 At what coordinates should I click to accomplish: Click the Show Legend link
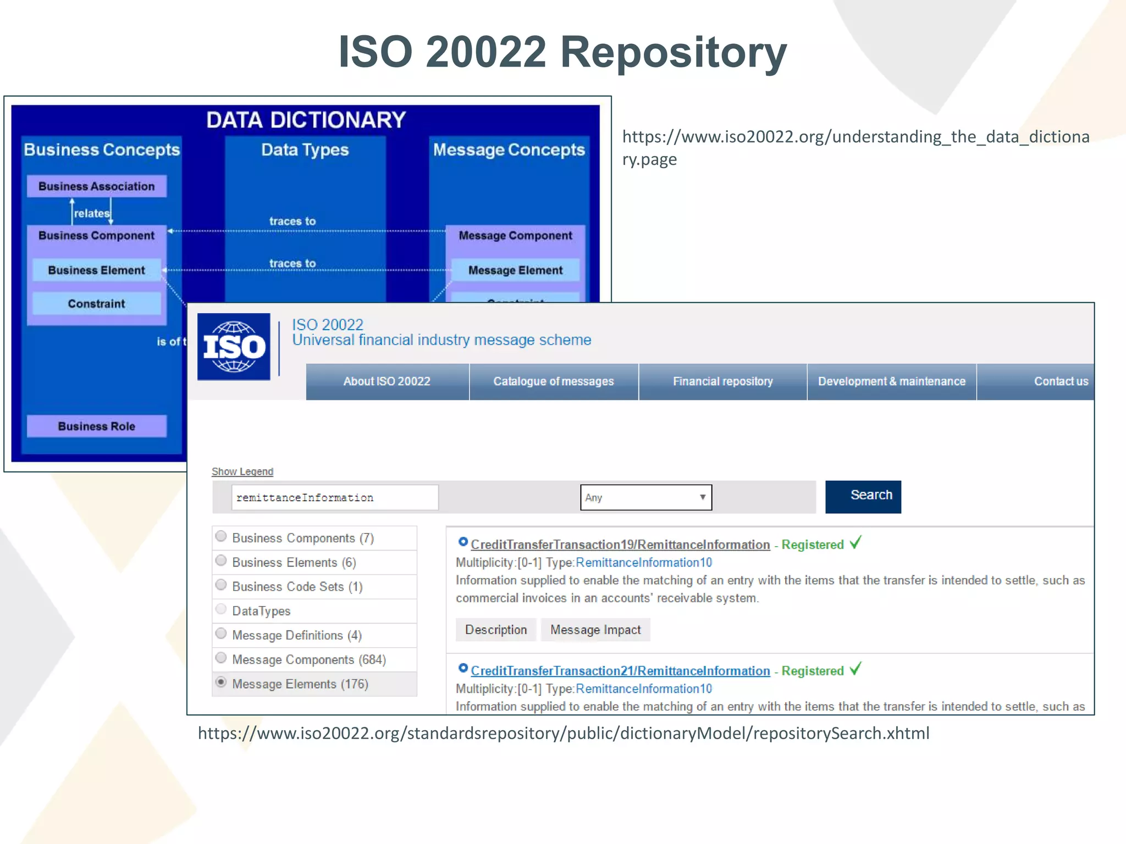[242, 471]
